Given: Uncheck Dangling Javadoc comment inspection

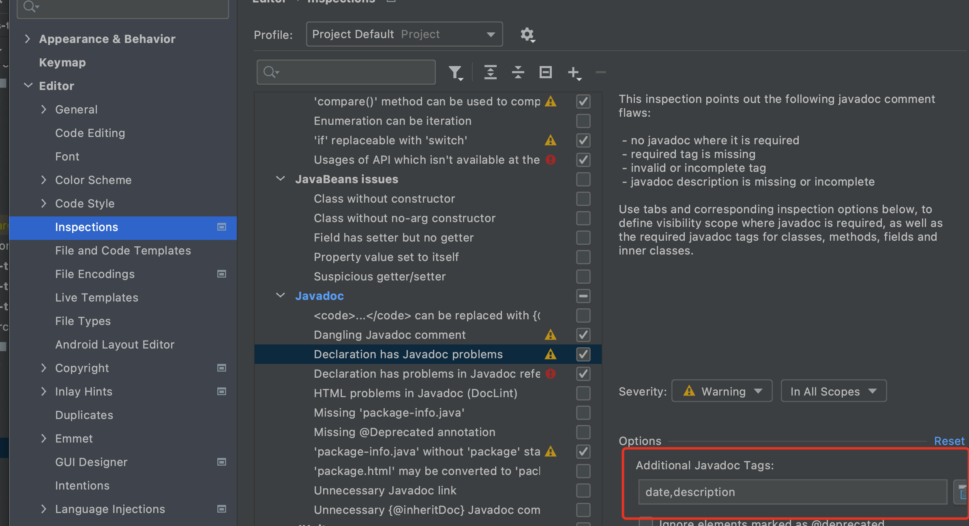Looking at the screenshot, I should [x=583, y=335].
